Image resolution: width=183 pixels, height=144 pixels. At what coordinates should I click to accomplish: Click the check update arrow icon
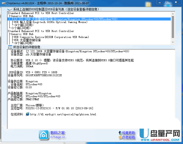(x=120, y=132)
